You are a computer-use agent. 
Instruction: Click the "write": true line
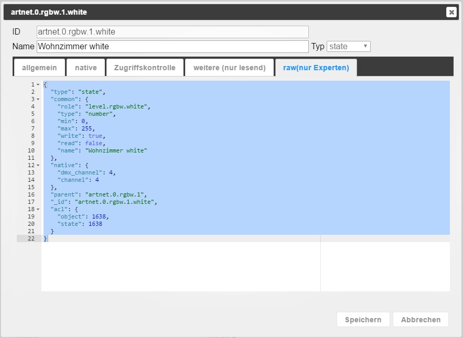point(81,136)
